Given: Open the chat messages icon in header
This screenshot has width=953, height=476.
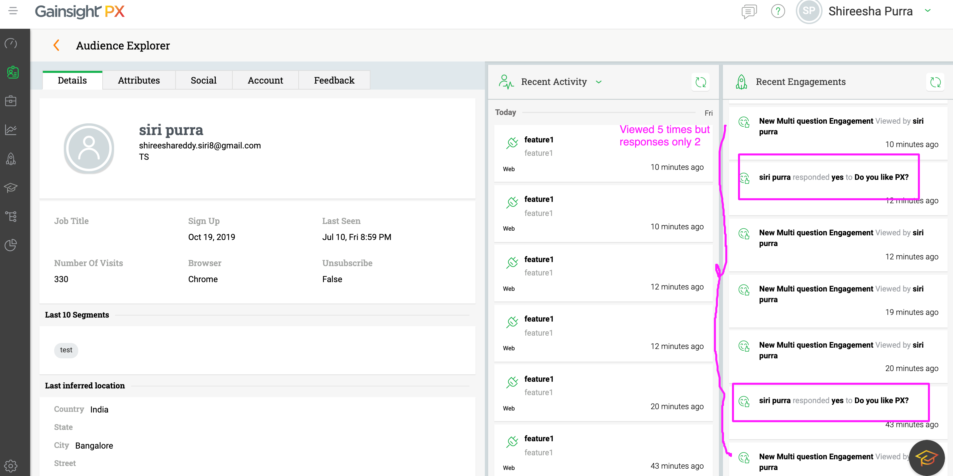Looking at the screenshot, I should click(749, 11).
